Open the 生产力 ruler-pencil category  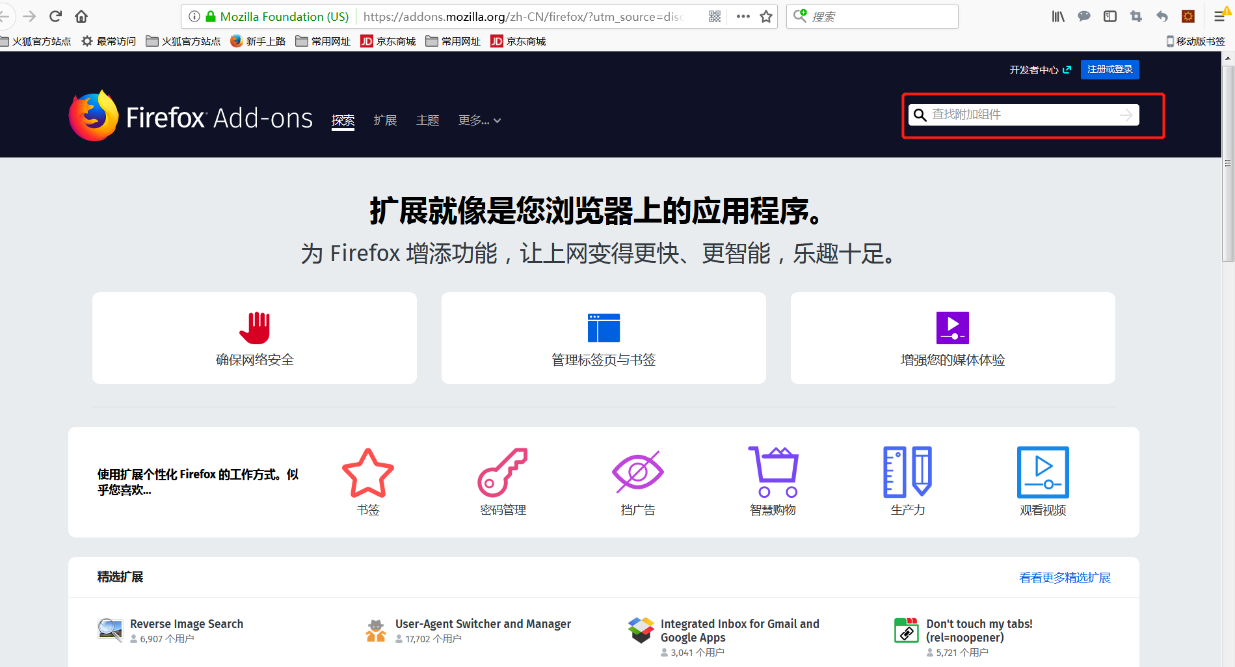coord(908,482)
